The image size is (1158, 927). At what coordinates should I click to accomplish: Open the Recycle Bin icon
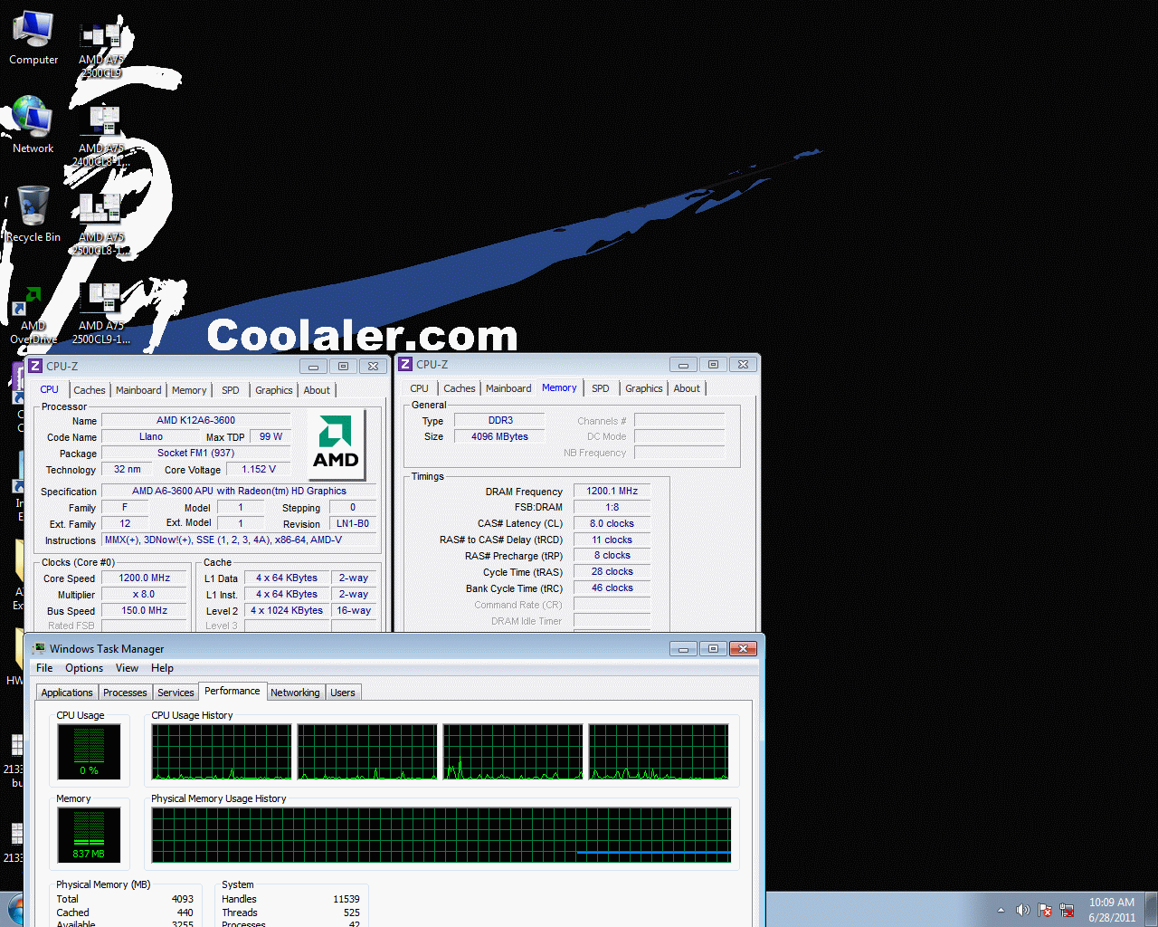pyautogui.click(x=33, y=215)
